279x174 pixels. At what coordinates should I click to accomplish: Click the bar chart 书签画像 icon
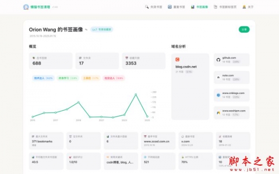point(193,7)
